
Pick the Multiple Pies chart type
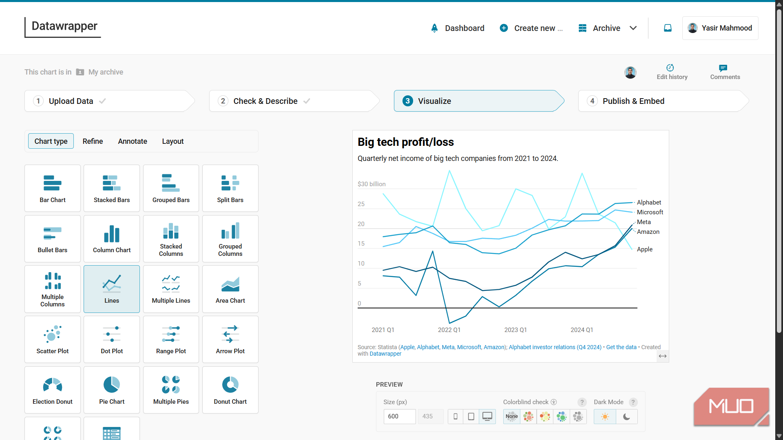pos(171,390)
